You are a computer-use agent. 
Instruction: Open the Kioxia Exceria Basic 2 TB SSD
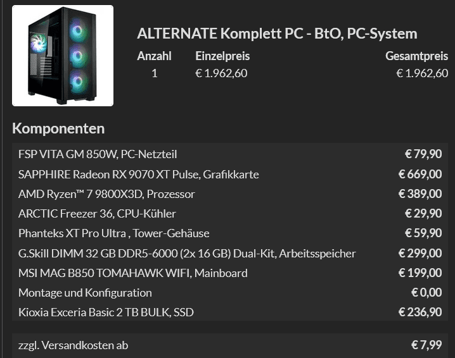(x=106, y=312)
